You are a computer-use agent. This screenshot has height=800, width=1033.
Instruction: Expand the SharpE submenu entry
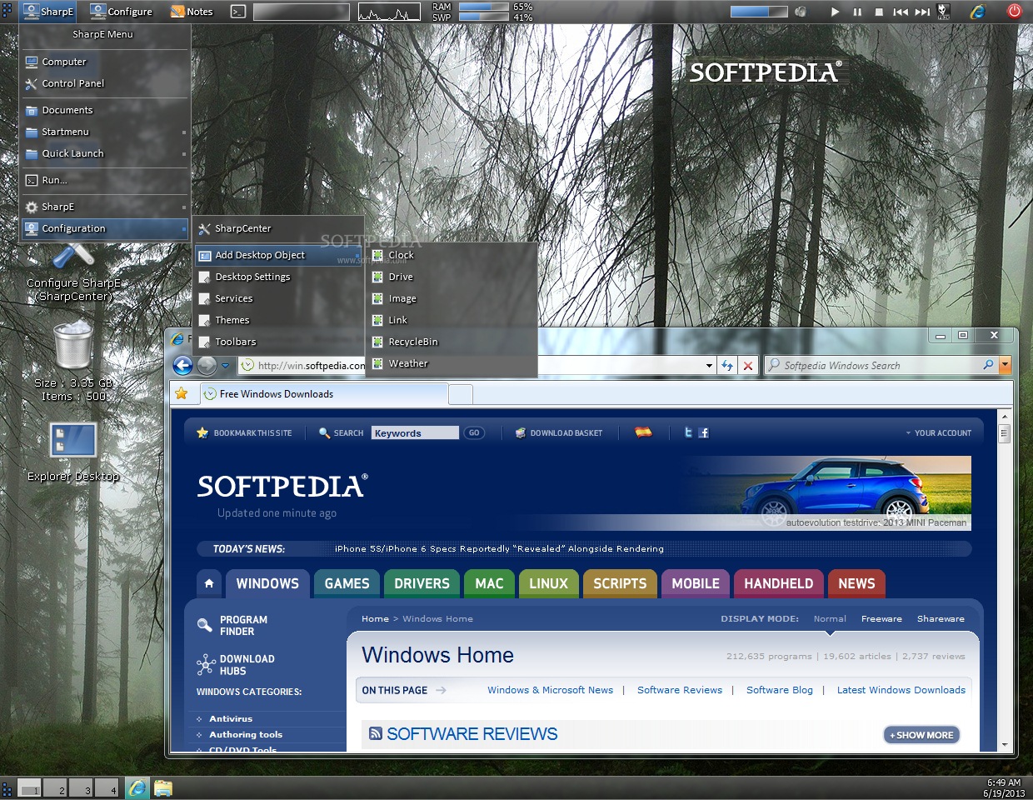(104, 207)
